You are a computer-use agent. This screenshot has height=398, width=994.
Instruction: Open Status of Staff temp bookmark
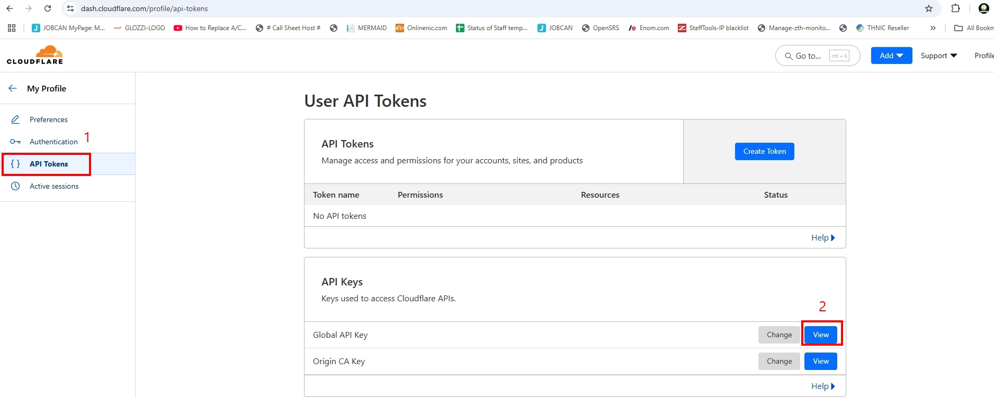click(x=492, y=28)
